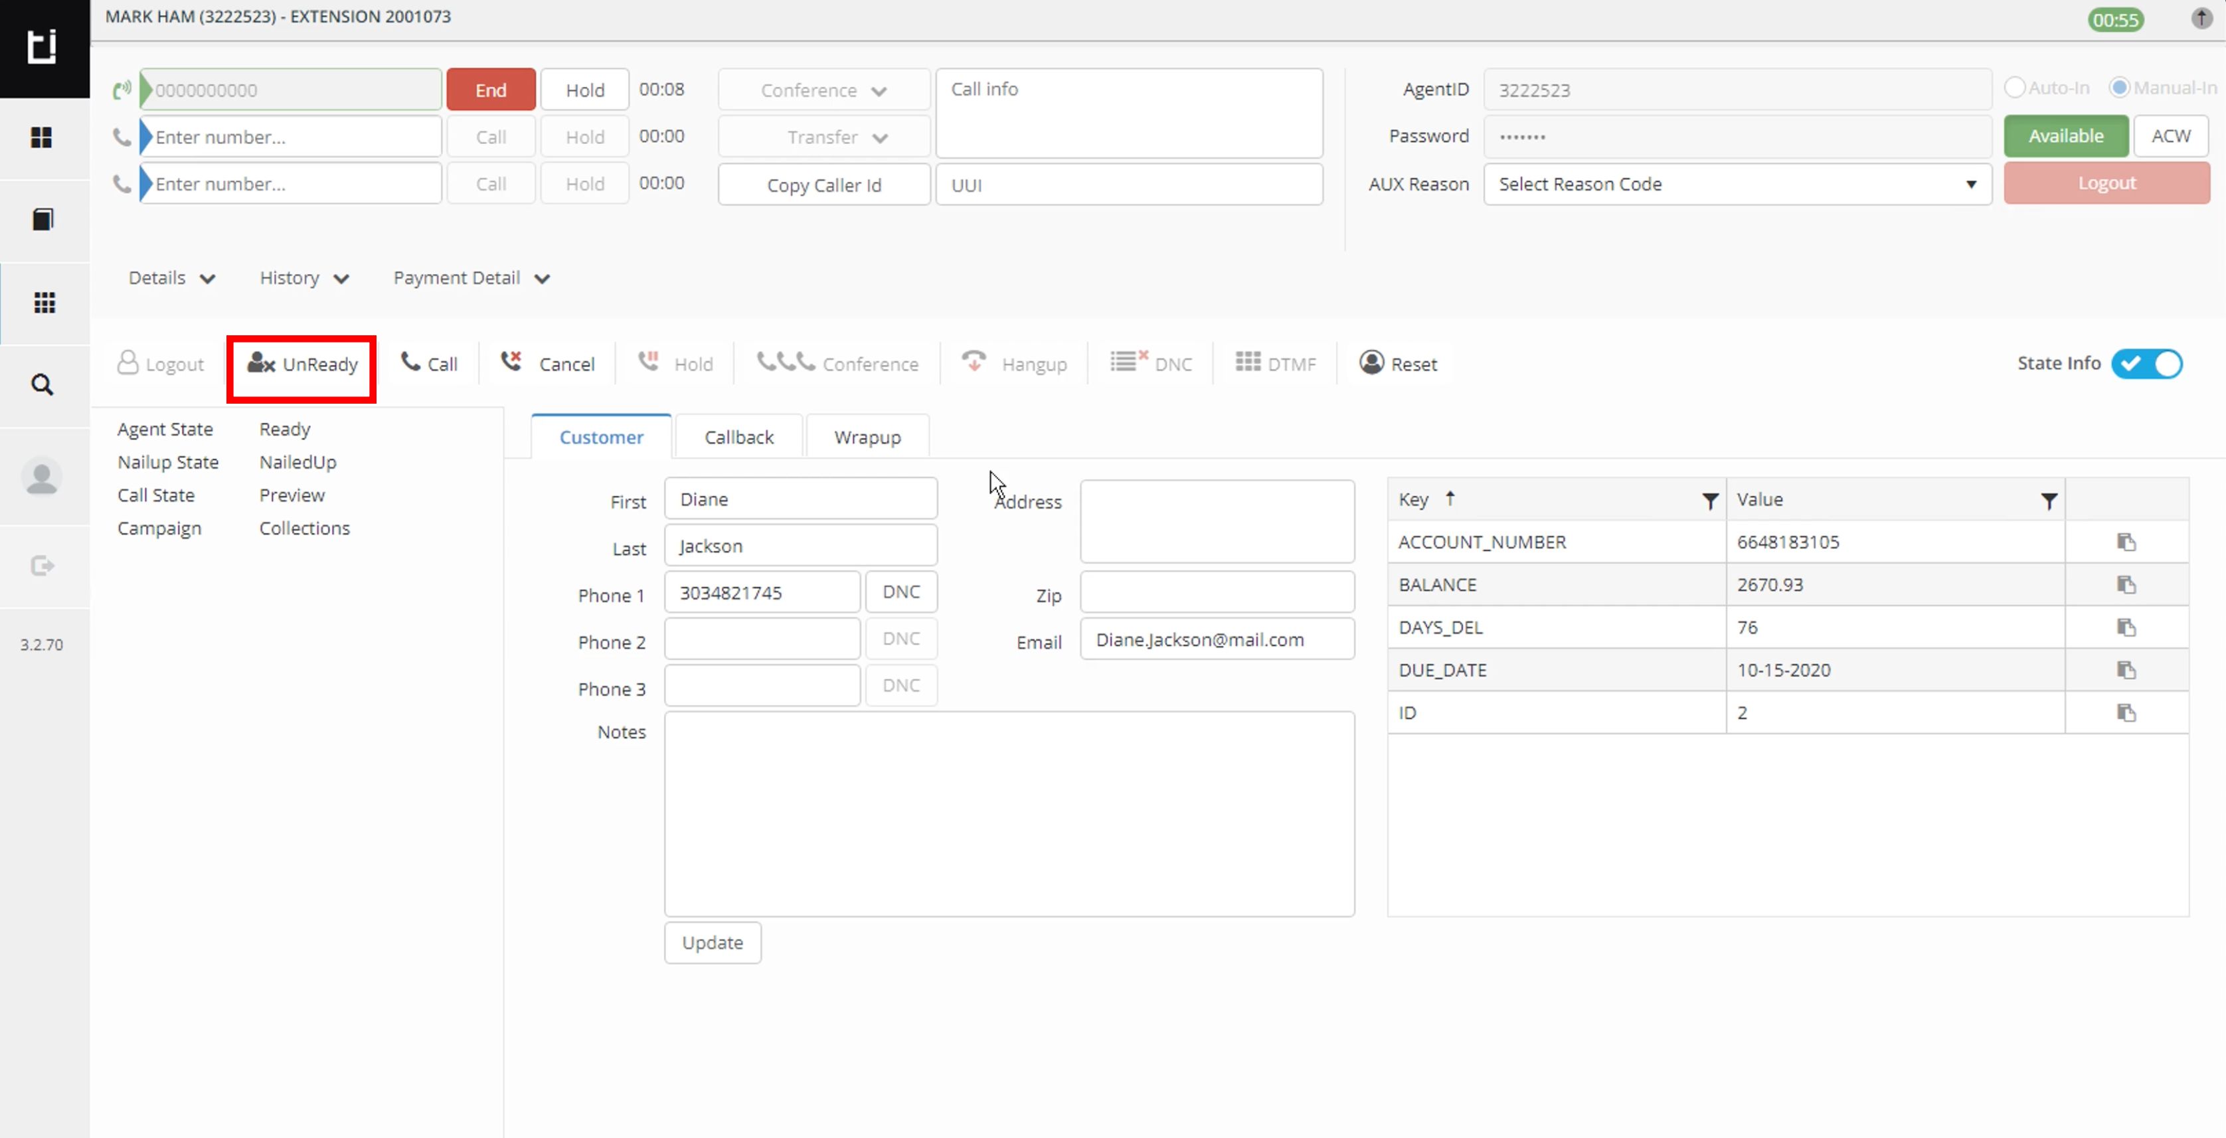The width and height of the screenshot is (2226, 1138).
Task: Click Reset in the agent toolbar
Action: point(1397,364)
